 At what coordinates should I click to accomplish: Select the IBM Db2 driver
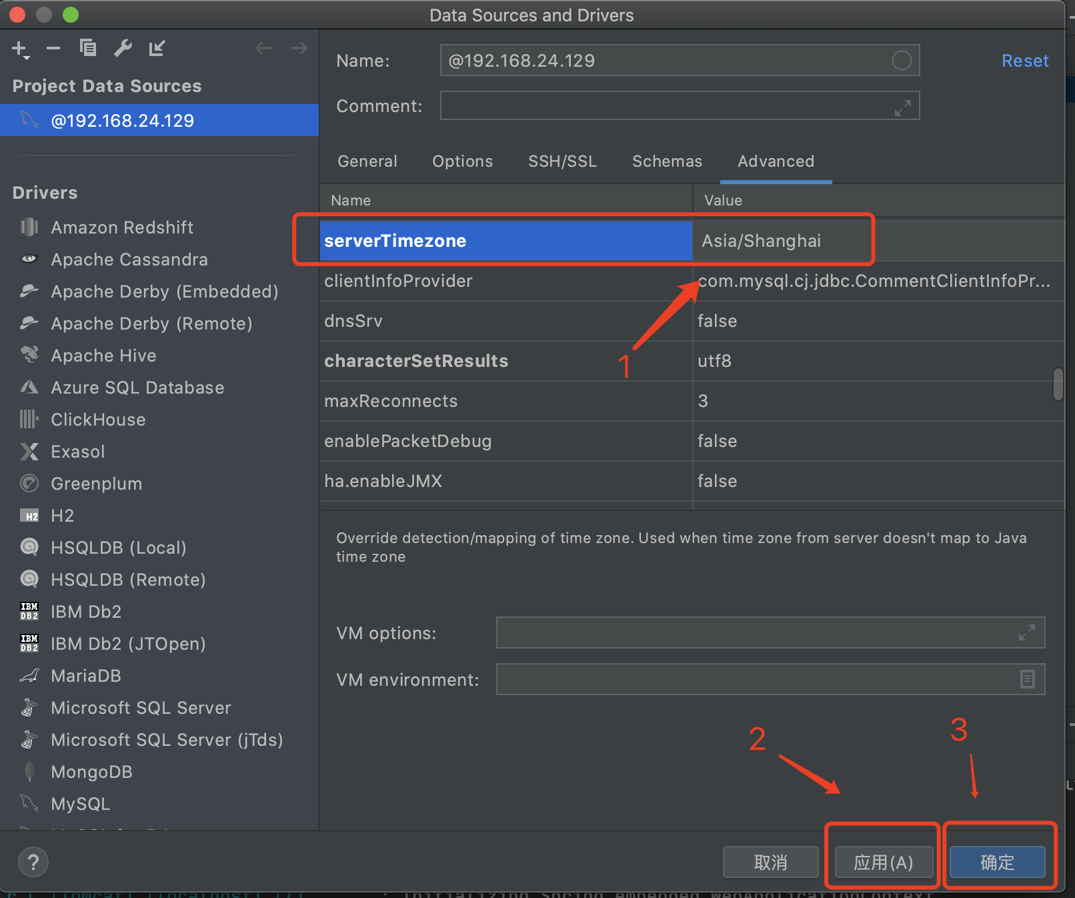(x=159, y=612)
